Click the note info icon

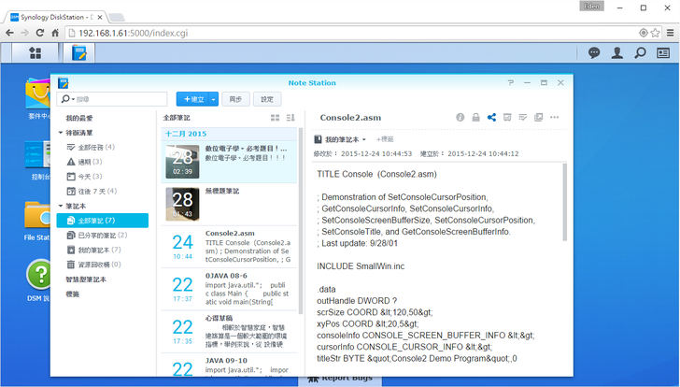tap(460, 118)
